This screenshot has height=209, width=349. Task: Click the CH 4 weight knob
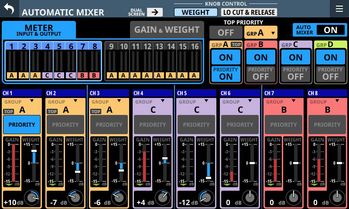(162, 198)
